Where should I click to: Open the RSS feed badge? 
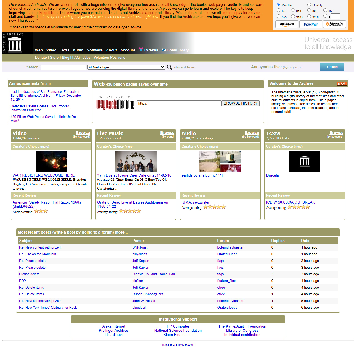341,84
